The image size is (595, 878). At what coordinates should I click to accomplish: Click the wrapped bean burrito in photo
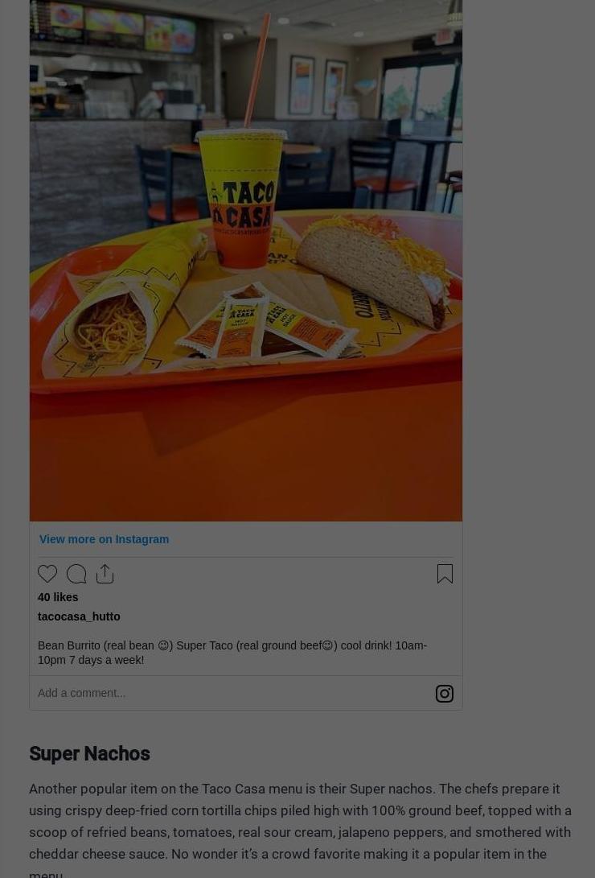pos(124,303)
